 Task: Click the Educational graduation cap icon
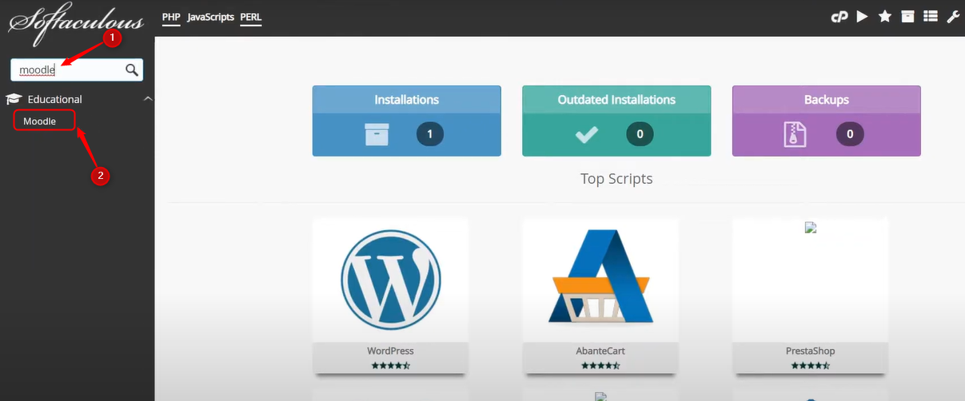click(x=14, y=99)
